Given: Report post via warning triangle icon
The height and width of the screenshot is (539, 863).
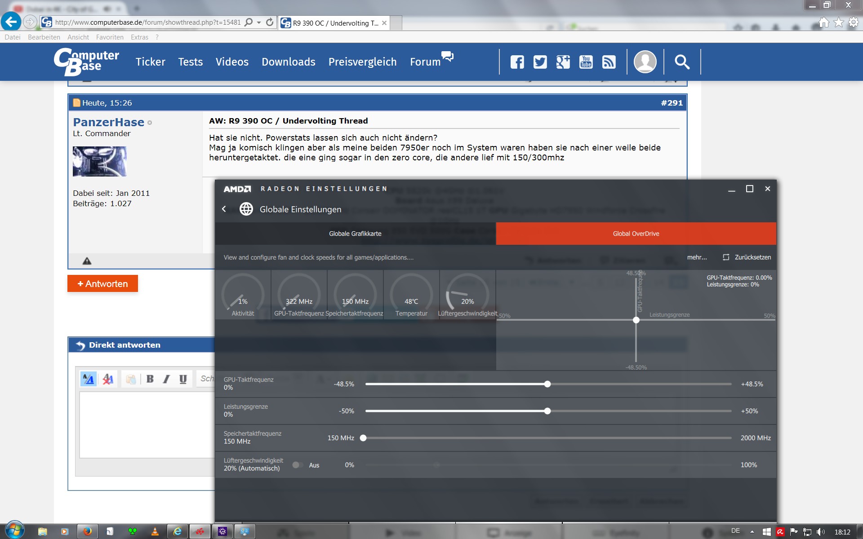Looking at the screenshot, I should coord(87,261).
